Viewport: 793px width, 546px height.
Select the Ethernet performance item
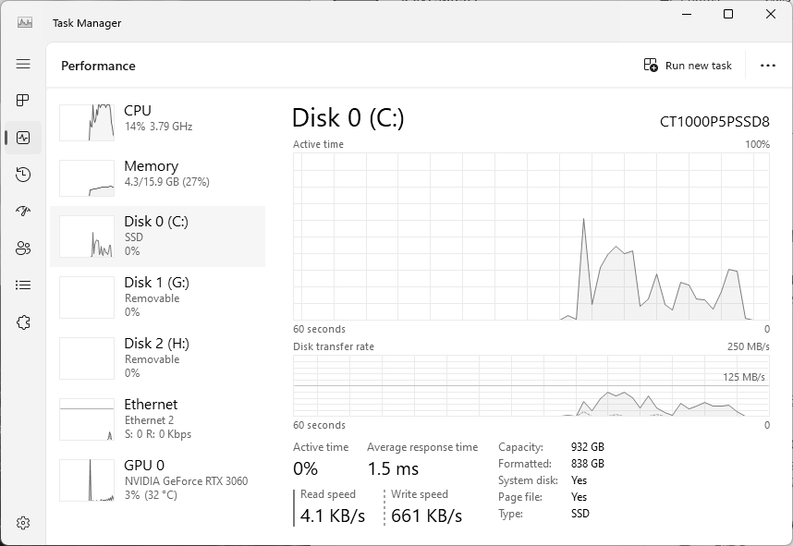click(157, 419)
